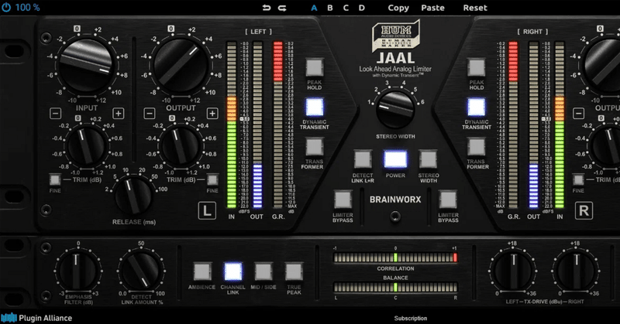Select preset slot D
This screenshot has width=620, height=324.
tap(361, 8)
